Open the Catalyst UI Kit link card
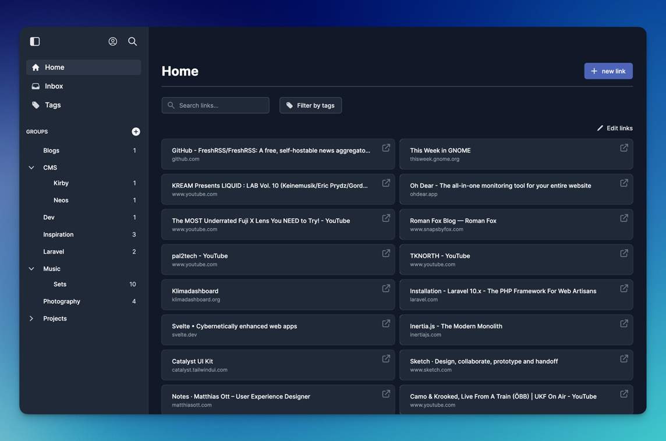Viewport: 666px width, 441px height. (x=268, y=365)
